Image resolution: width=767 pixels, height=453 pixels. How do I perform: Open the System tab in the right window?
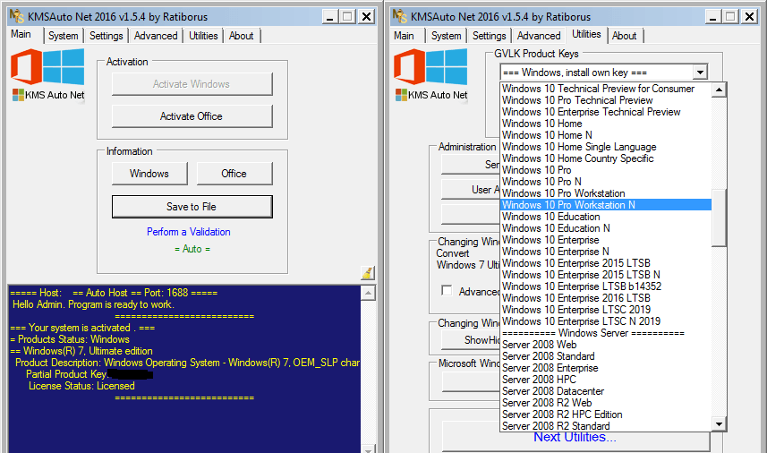click(x=446, y=36)
